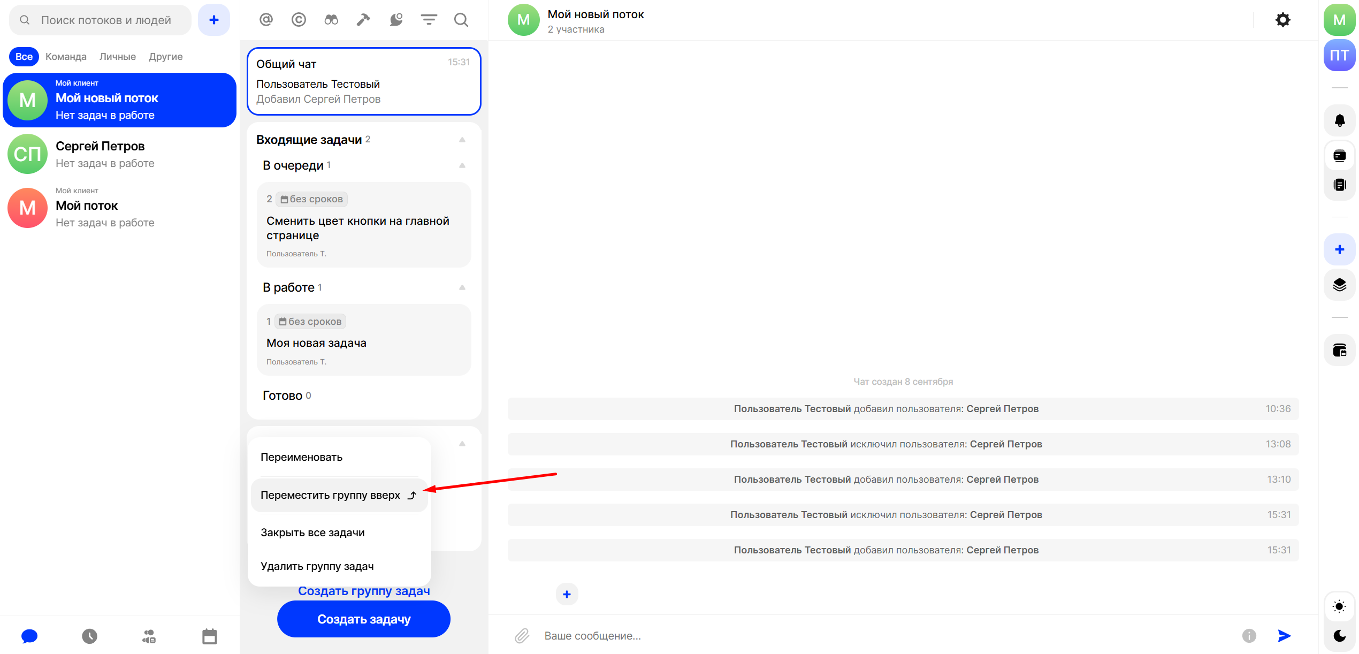Collapse the В очереди section
The width and height of the screenshot is (1359, 654).
click(462, 165)
